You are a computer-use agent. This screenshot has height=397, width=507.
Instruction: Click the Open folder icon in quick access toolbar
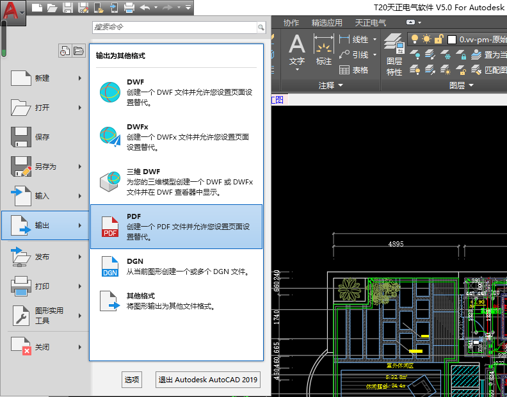click(x=52, y=7)
